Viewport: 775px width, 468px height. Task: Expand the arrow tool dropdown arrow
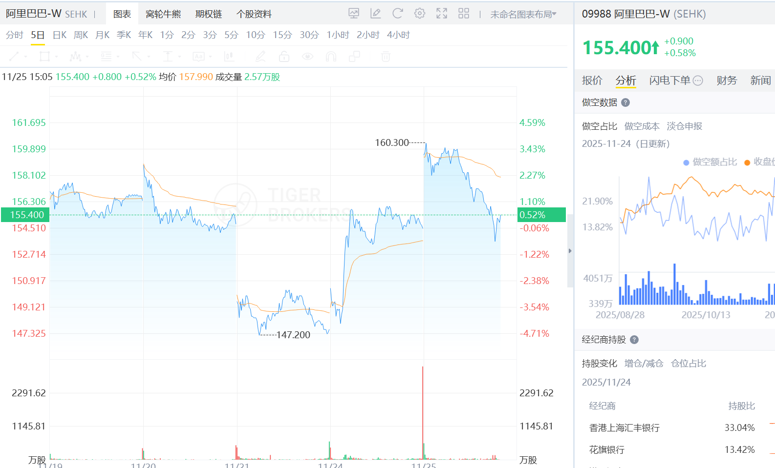click(149, 57)
